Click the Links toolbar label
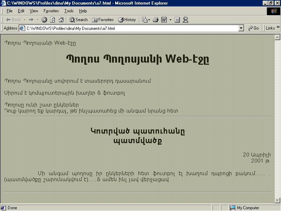The width and height of the screenshot is (281, 211). coord(270,28)
